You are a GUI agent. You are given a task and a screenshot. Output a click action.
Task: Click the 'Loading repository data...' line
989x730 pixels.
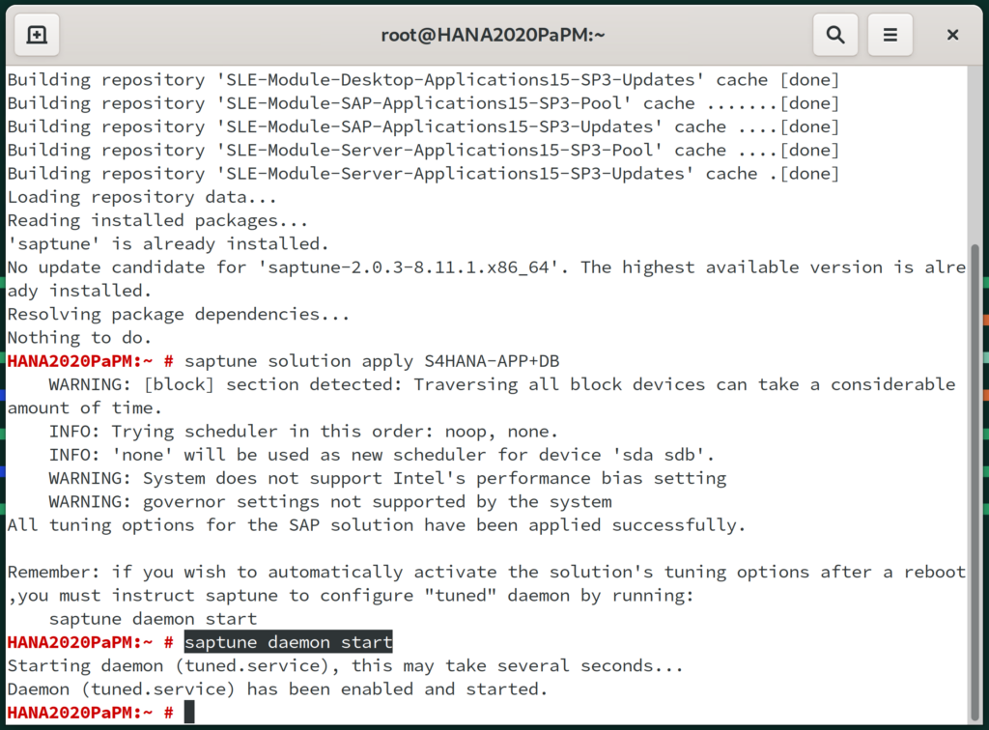tap(142, 197)
